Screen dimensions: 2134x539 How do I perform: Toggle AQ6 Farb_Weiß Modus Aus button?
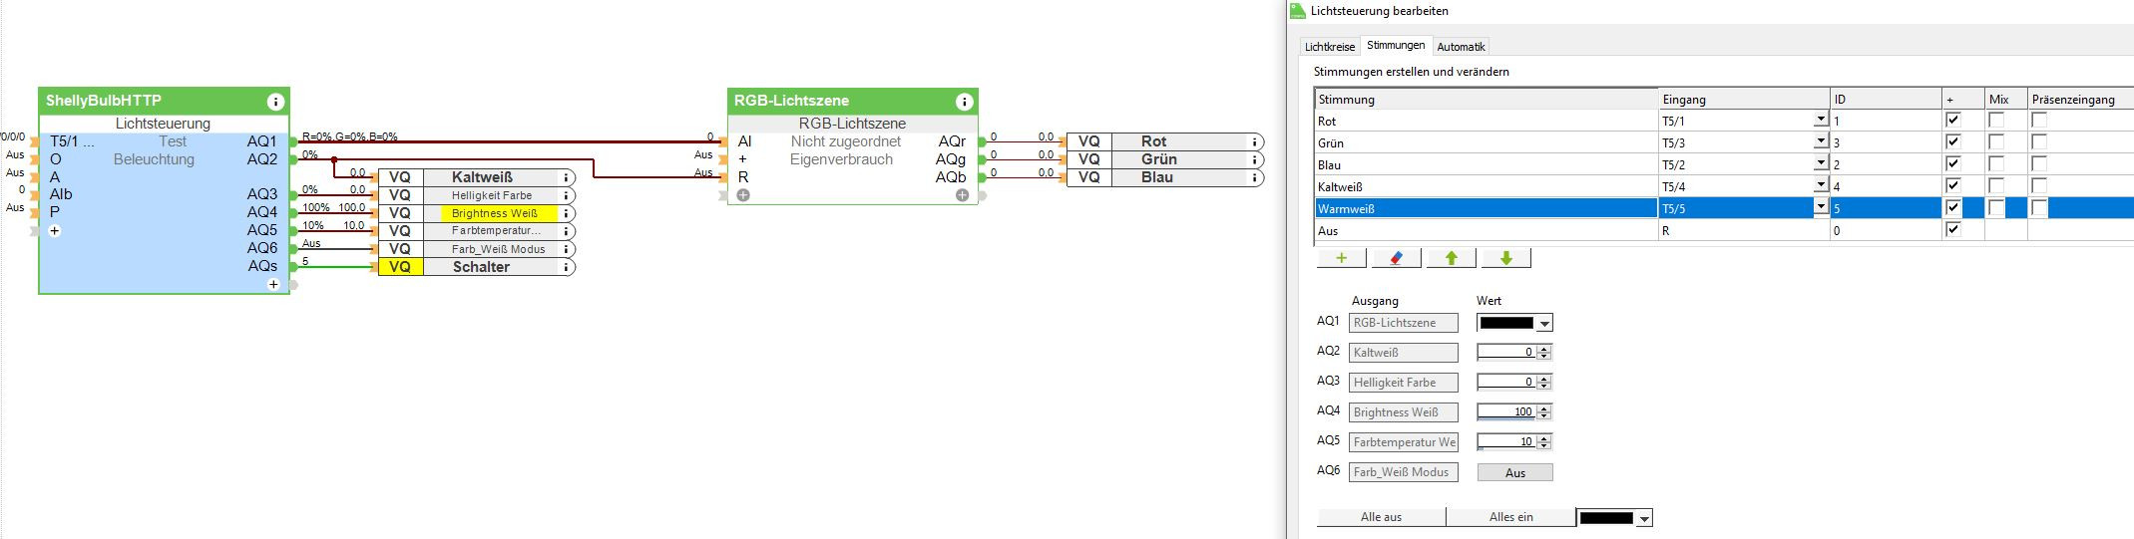click(1514, 472)
